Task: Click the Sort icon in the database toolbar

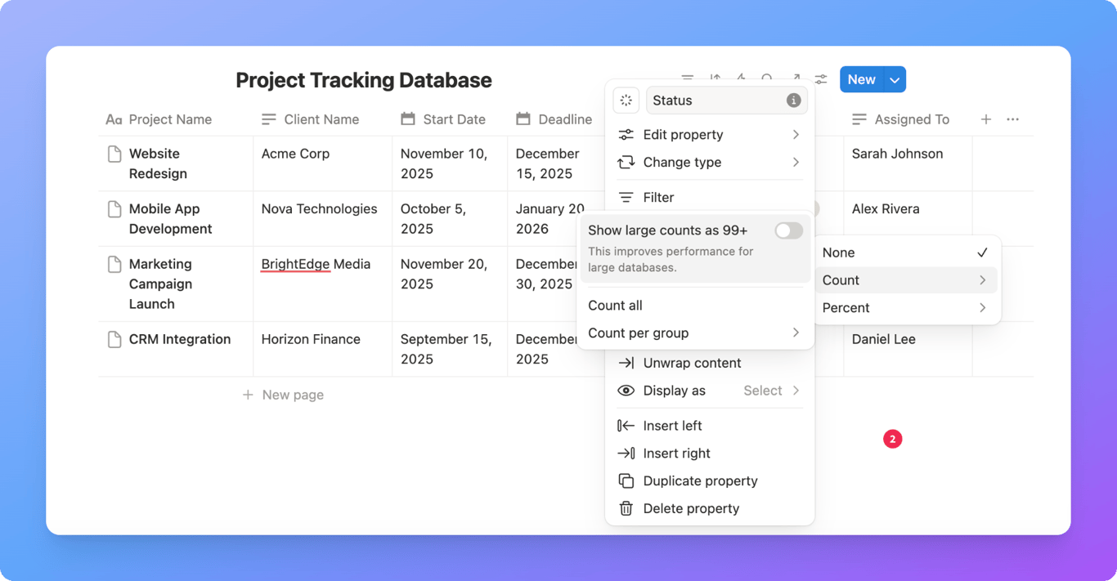Action: point(715,78)
